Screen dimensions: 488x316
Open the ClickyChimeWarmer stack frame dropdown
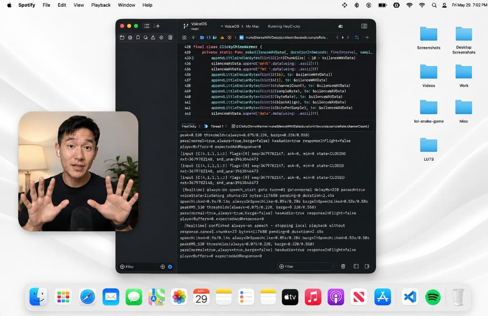pos(300,126)
